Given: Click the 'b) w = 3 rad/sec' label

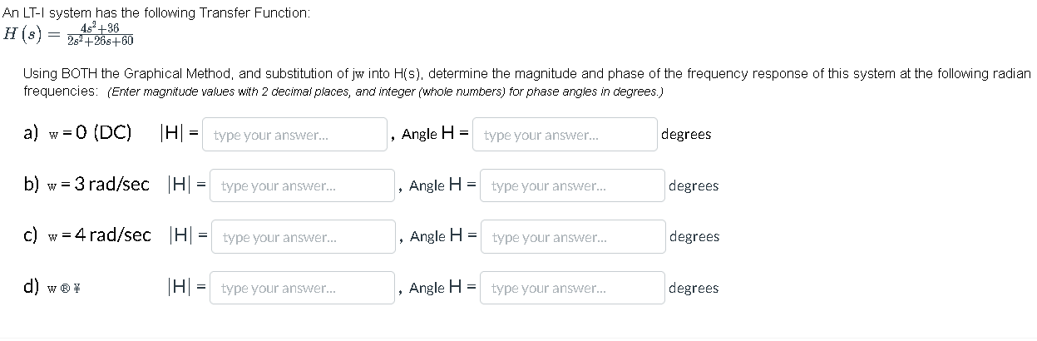Looking at the screenshot, I should (87, 185).
